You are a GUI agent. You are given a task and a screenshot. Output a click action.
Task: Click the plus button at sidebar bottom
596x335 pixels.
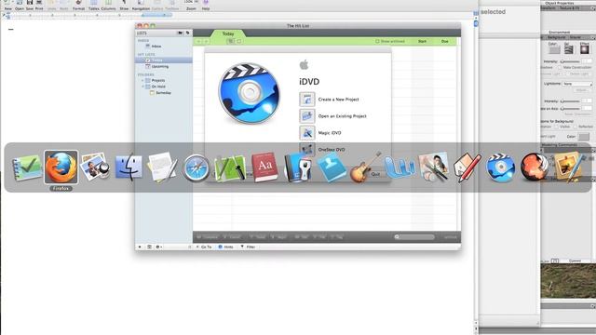[140, 247]
